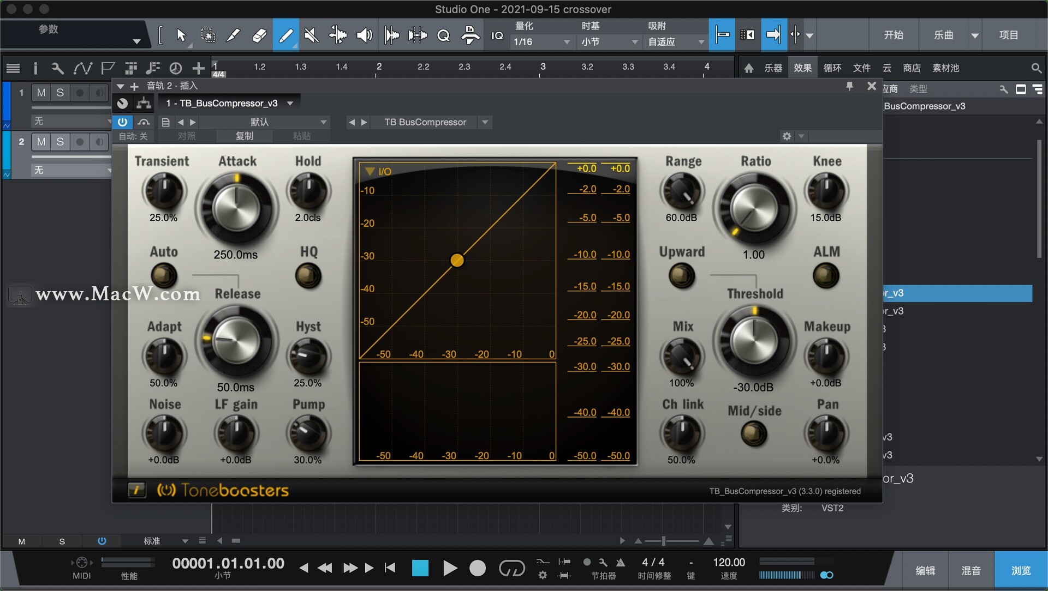Select the Paint pencil tool

[285, 35]
